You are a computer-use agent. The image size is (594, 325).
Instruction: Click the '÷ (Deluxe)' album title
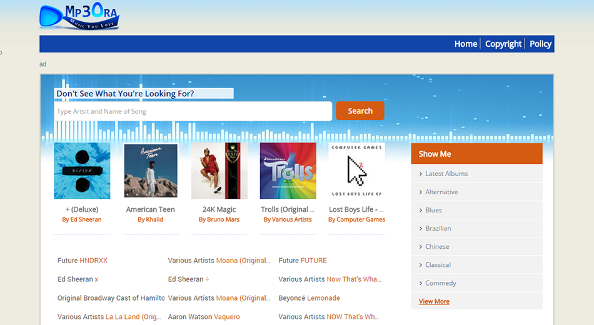tap(82, 209)
